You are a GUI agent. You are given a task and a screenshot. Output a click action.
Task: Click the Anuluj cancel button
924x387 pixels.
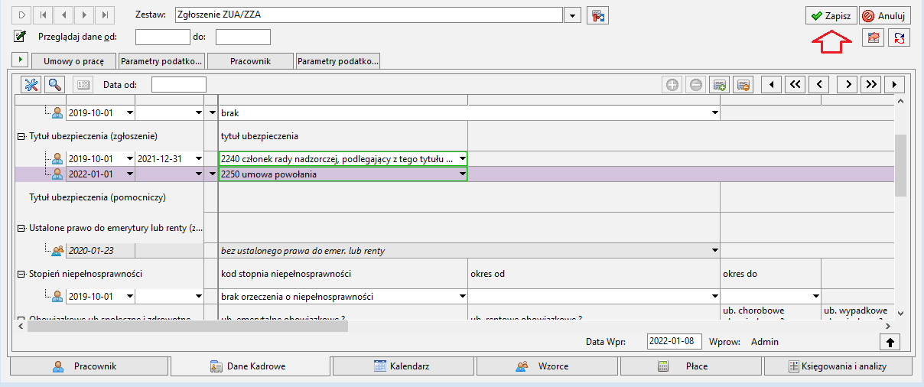click(884, 15)
